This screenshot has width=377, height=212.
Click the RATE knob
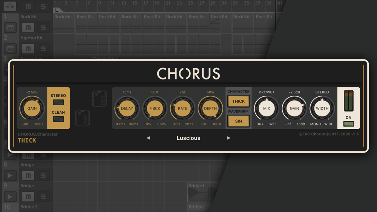[x=182, y=108]
